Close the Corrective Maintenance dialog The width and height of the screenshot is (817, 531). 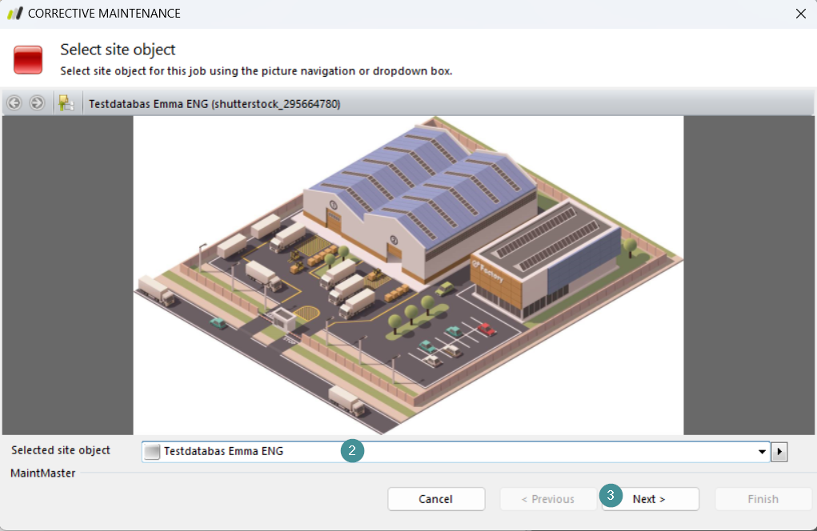pos(801,14)
